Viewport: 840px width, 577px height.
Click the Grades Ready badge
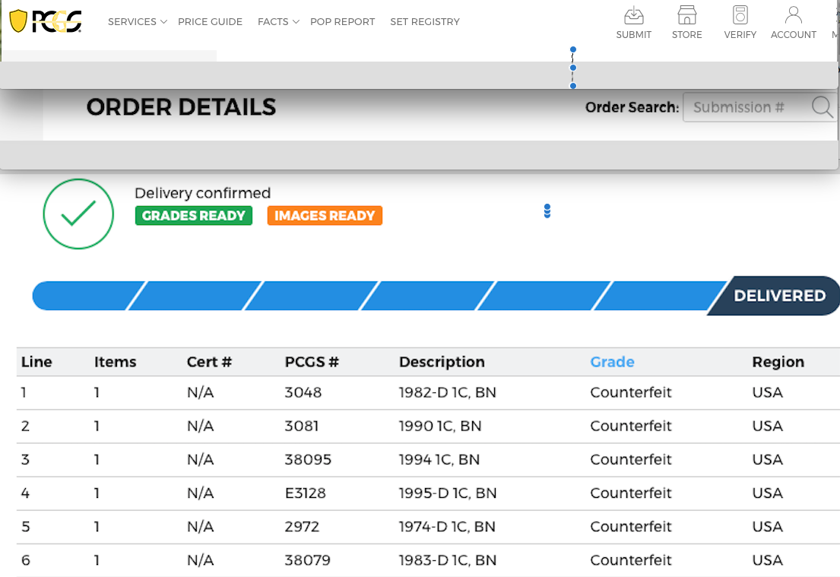tap(193, 216)
